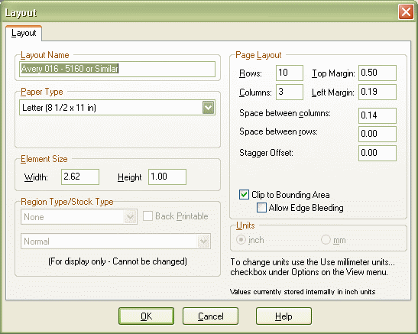
Task: Confirm settings with the OK button
Action: (x=147, y=316)
